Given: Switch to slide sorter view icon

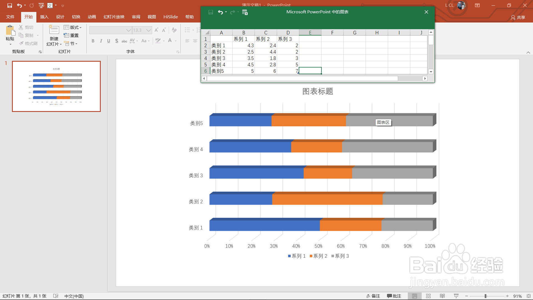Looking at the screenshot, I should coord(428,296).
